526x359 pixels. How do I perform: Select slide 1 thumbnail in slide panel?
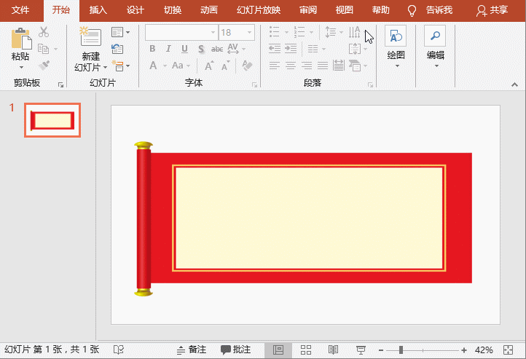[x=52, y=120]
